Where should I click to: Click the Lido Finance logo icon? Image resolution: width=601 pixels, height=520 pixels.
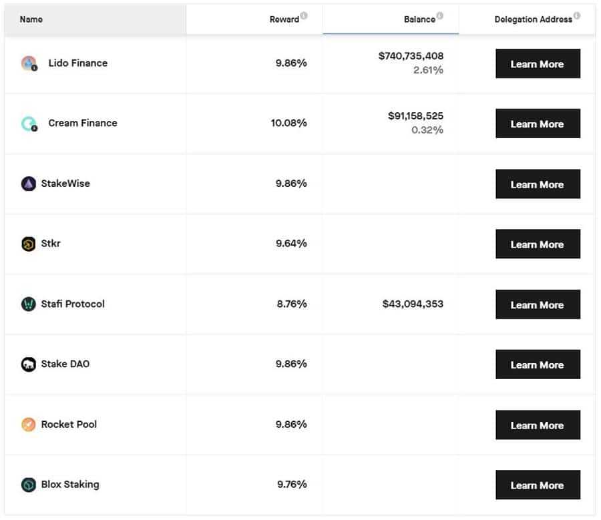(x=29, y=63)
